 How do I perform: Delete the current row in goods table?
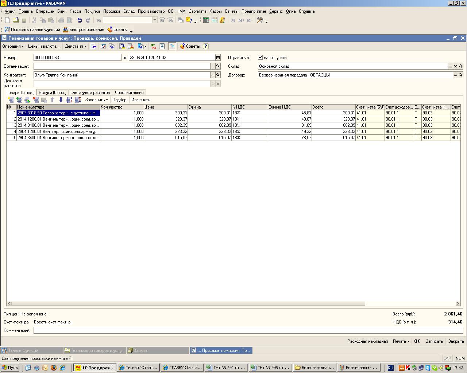(36, 100)
